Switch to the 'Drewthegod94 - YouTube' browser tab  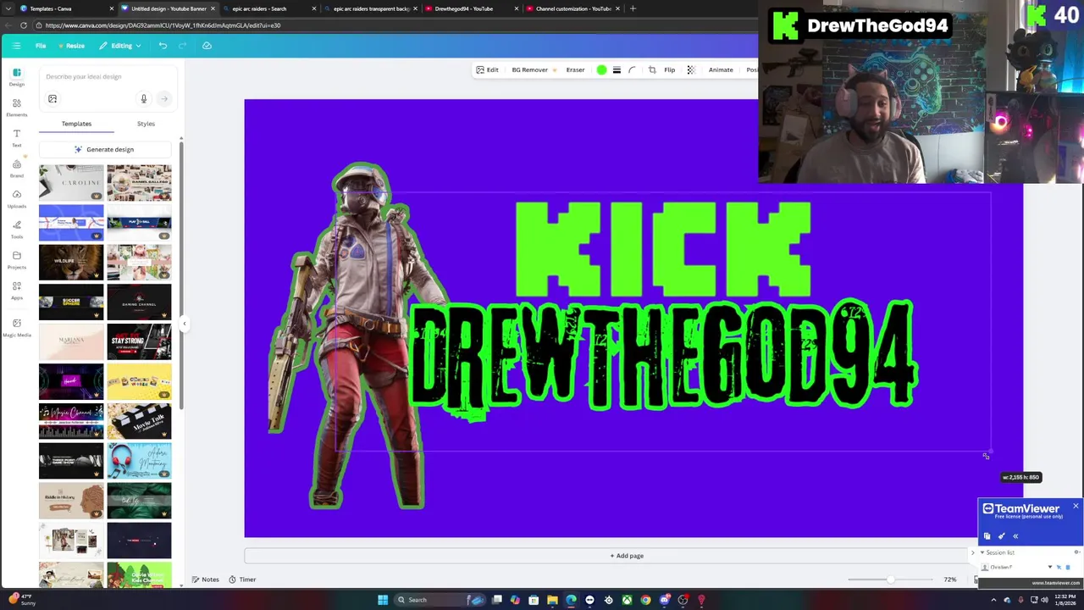pos(469,8)
